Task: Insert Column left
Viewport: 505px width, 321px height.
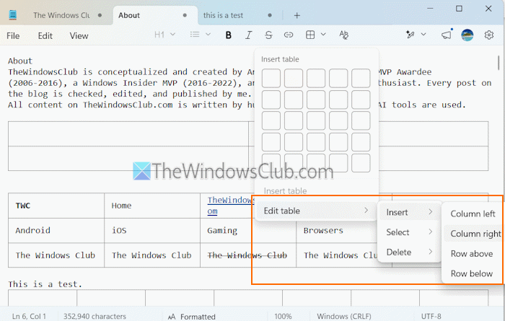Action: tap(473, 214)
